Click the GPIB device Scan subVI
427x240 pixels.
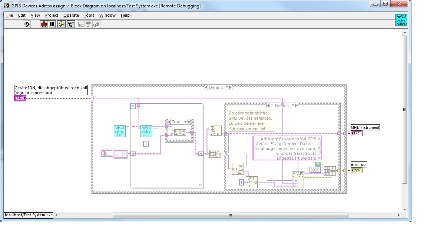120,131
